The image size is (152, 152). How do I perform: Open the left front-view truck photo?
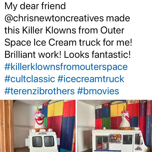pyautogui.click(x=38, y=126)
